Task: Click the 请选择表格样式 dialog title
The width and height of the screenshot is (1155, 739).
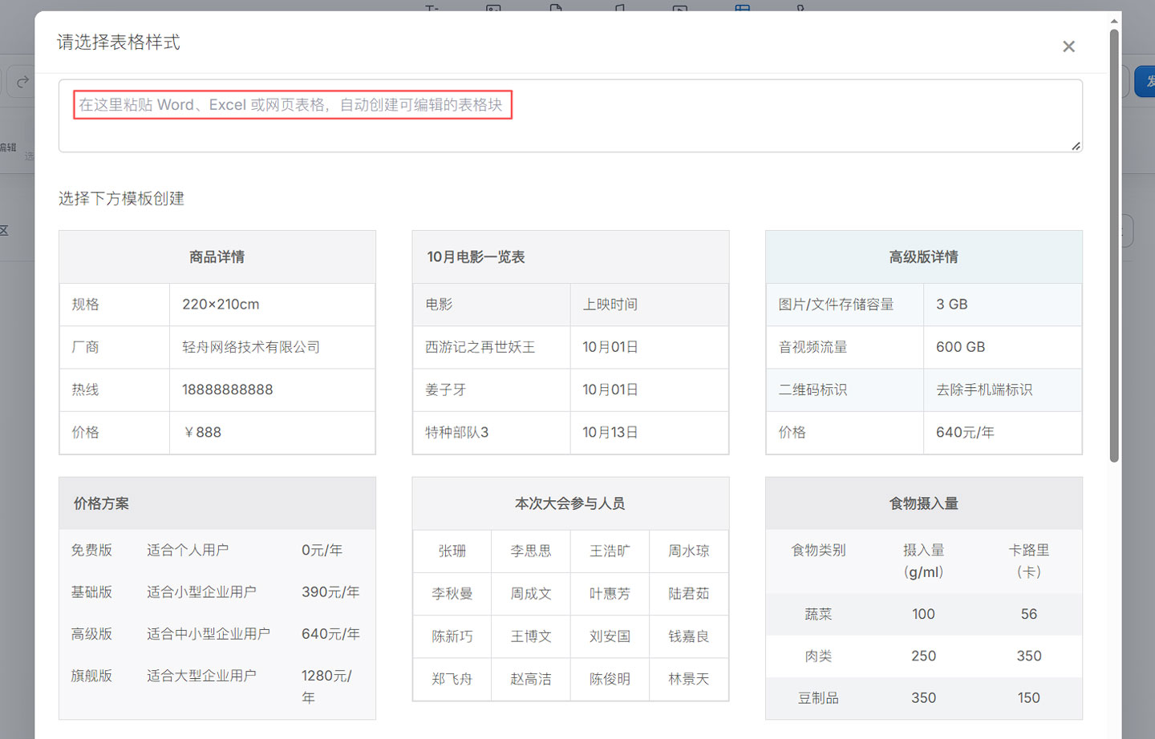Action: [x=118, y=42]
